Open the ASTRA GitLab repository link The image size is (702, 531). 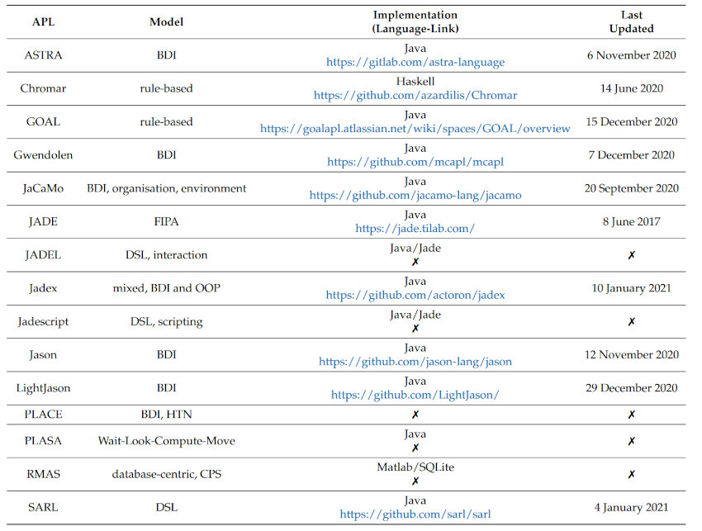tap(415, 62)
